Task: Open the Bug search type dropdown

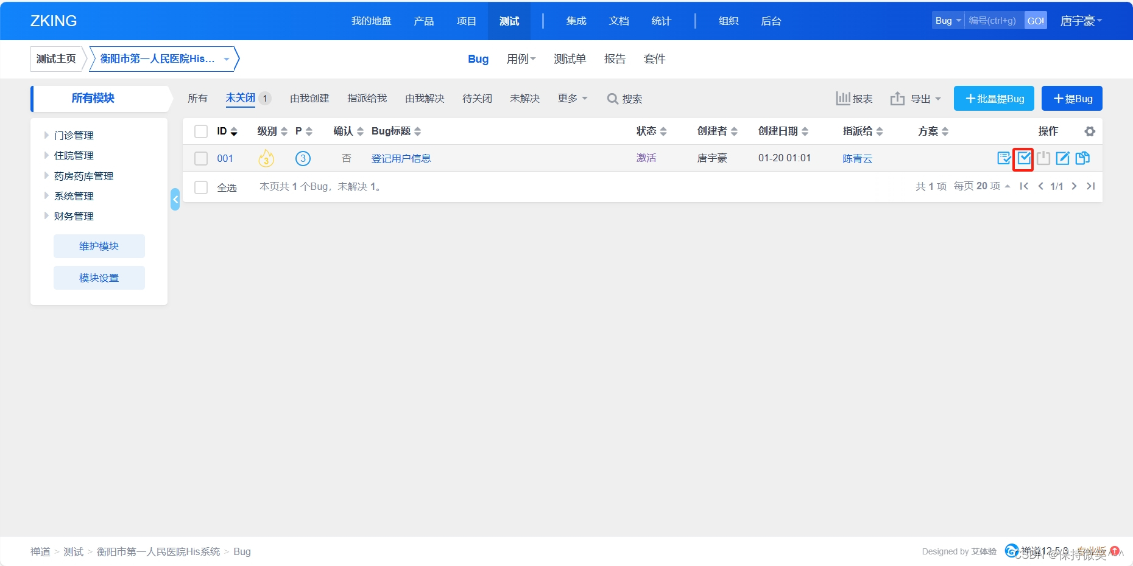Action: pyautogui.click(x=948, y=21)
